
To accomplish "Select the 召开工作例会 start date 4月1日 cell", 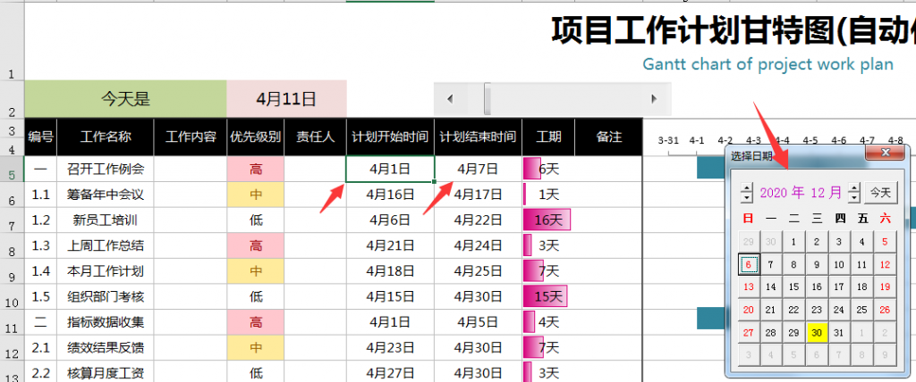I will 390,169.
